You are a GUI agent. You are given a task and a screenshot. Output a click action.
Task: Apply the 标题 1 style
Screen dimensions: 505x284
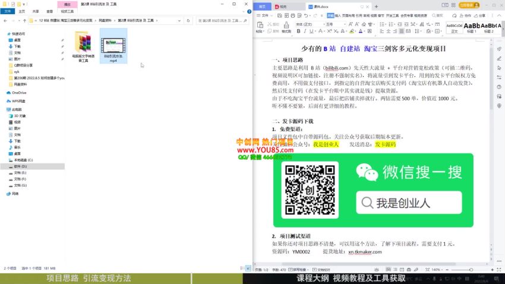tap(472, 27)
